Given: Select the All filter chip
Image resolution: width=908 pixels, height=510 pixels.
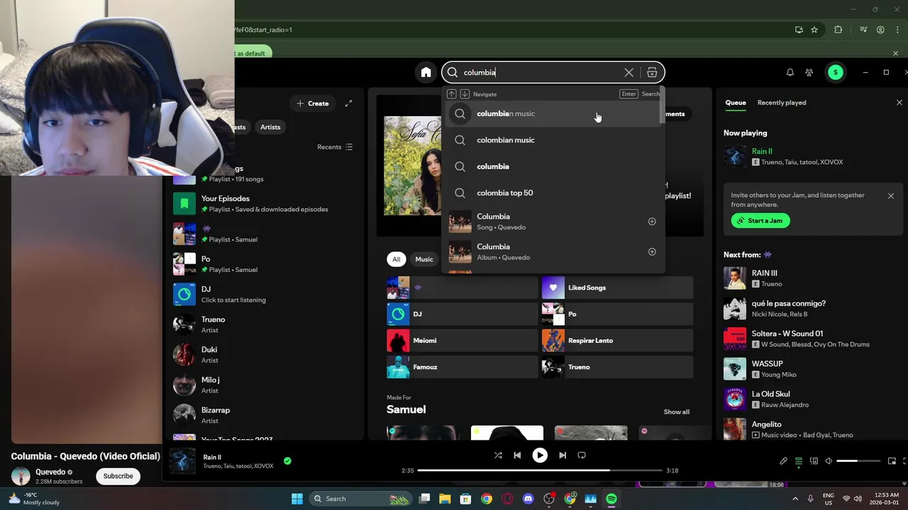Looking at the screenshot, I should click(396, 259).
